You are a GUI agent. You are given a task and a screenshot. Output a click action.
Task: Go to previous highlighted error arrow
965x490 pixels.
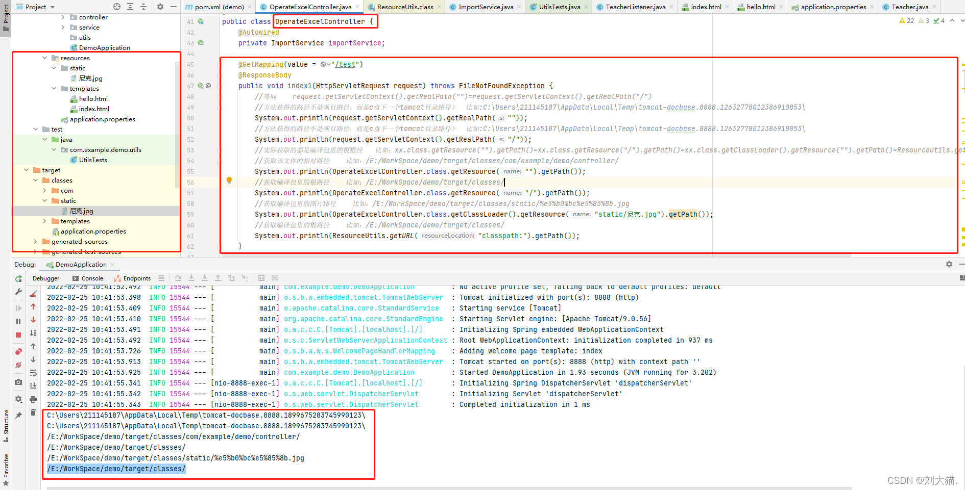[952, 21]
